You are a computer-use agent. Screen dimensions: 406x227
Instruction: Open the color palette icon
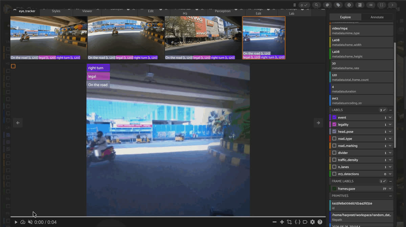point(327,5)
